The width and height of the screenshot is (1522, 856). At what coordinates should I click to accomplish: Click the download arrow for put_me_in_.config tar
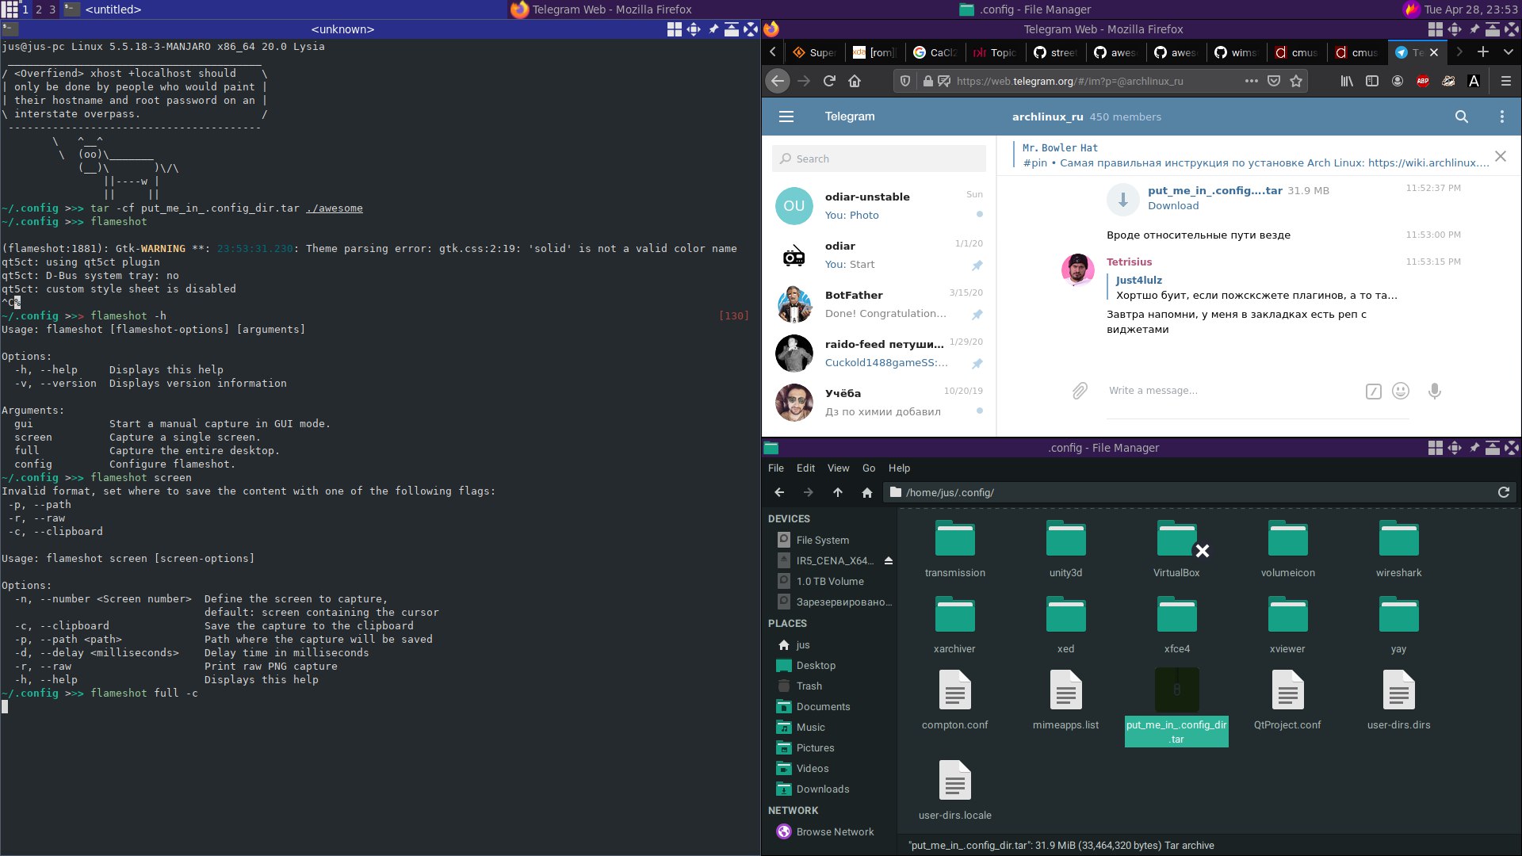[x=1123, y=199]
